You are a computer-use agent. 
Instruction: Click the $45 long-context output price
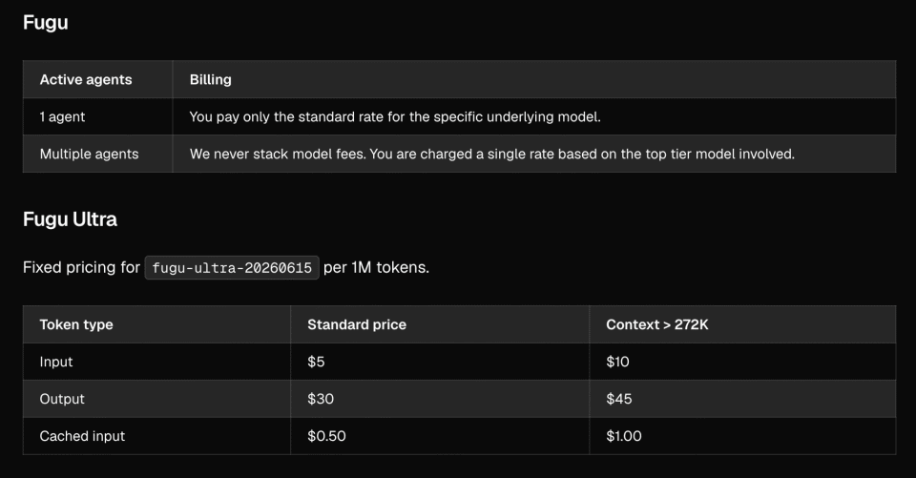[618, 399]
